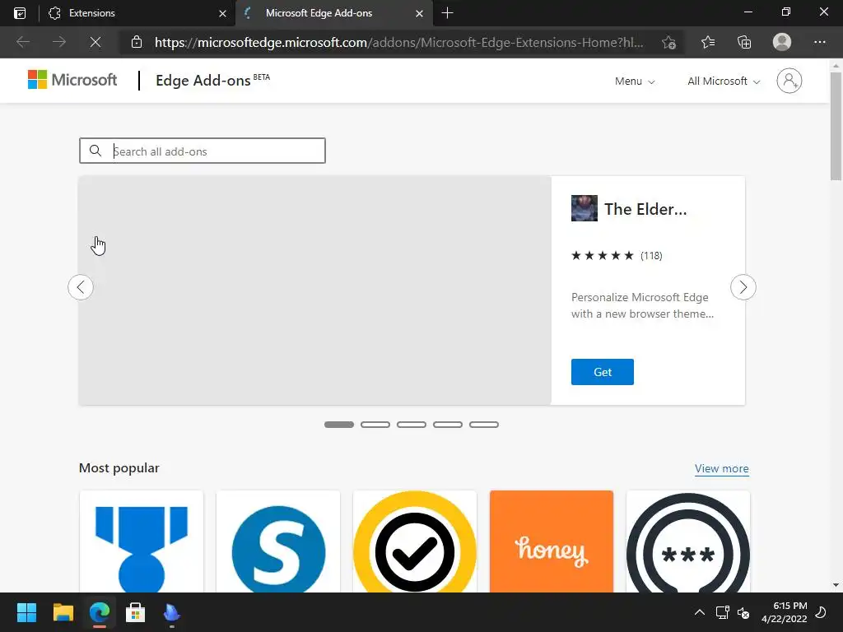
Task: View more Most popular add-ons
Action: [721, 468]
